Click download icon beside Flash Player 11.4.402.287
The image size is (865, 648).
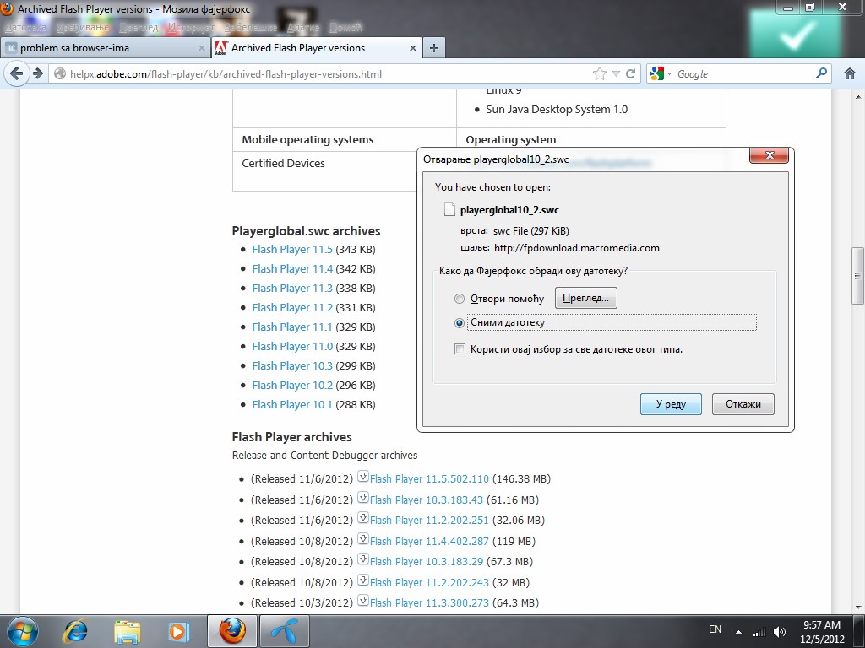tap(362, 538)
